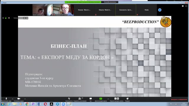This screenshot has width=189, height=106.
Task: Open Telegram from taskbar
Action: click(x=58, y=104)
